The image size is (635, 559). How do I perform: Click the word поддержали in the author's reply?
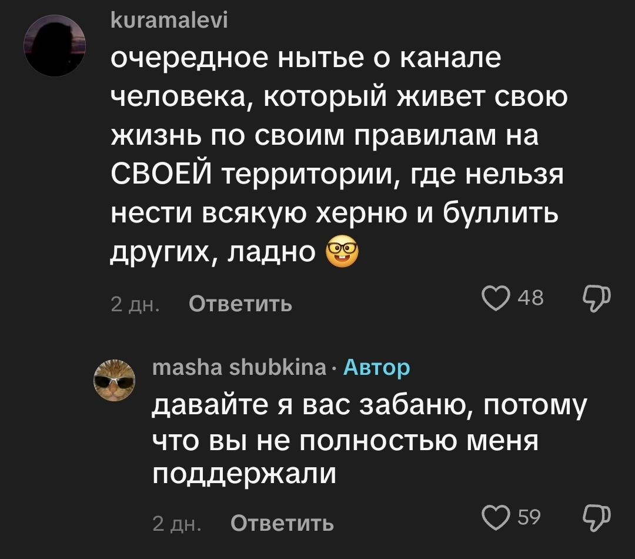coord(245,473)
